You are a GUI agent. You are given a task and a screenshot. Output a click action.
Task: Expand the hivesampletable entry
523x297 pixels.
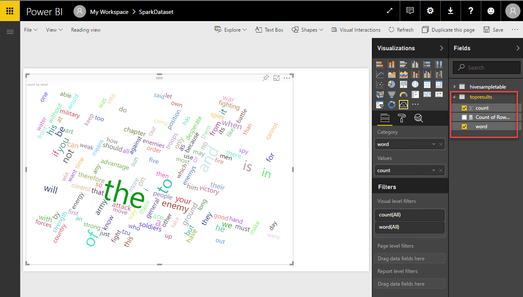tap(455, 86)
